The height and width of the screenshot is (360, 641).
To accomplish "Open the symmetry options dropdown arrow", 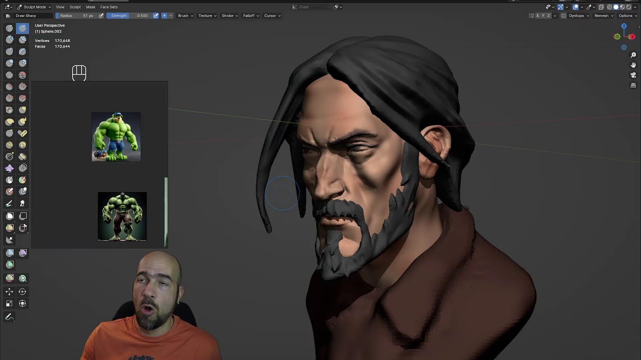I will pyautogui.click(x=555, y=15).
